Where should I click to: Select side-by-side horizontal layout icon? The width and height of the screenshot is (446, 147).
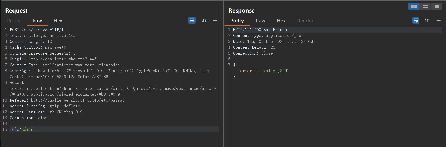click(414, 6)
